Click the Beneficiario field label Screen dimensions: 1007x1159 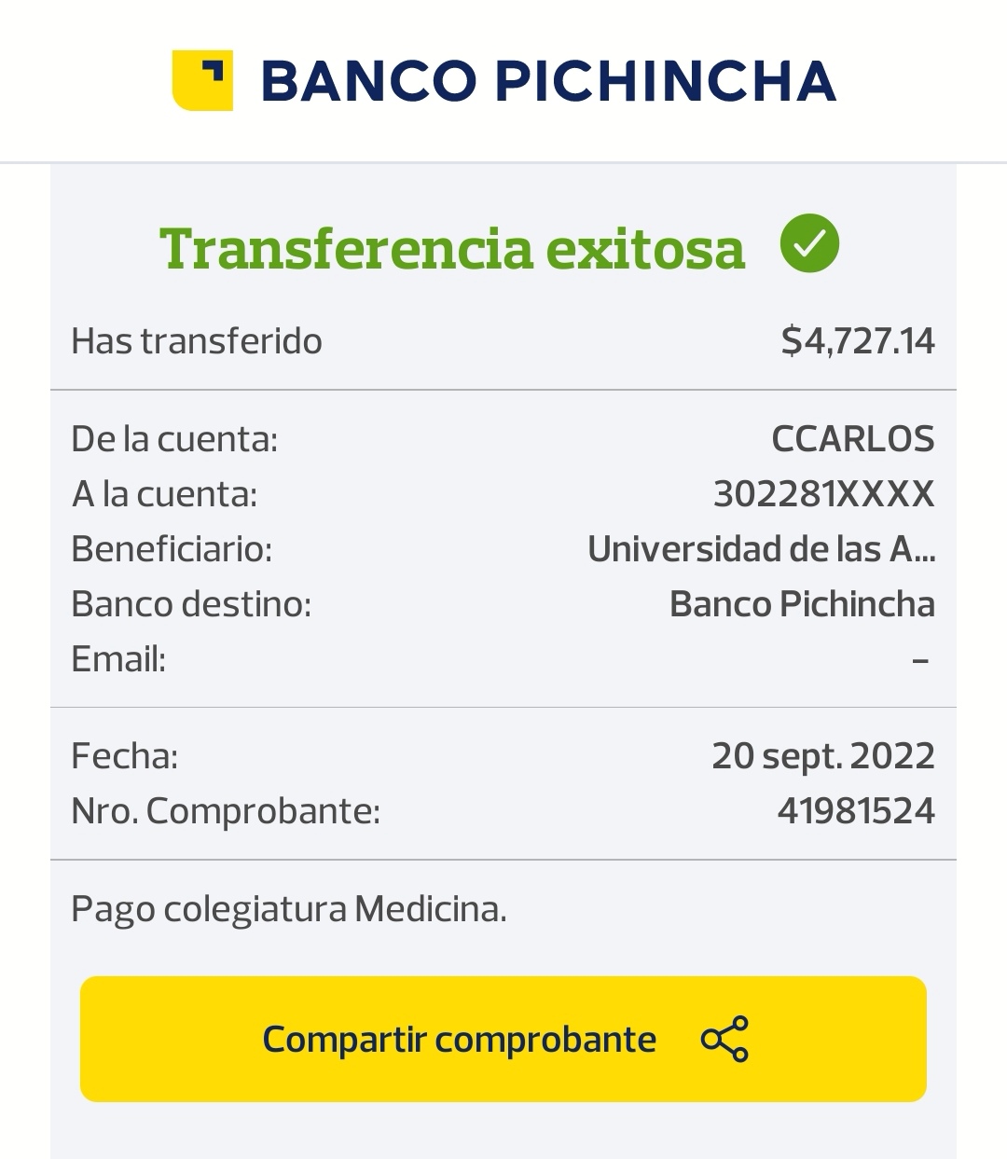click(172, 548)
